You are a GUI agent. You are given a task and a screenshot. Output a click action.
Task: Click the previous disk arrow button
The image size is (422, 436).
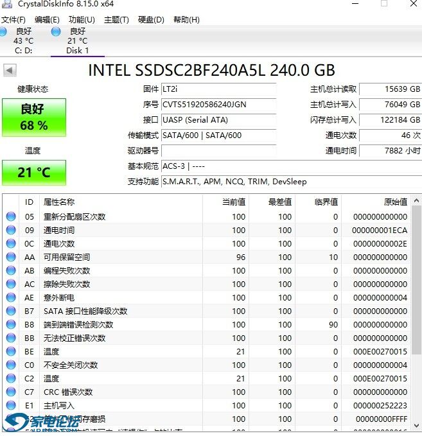[10, 71]
